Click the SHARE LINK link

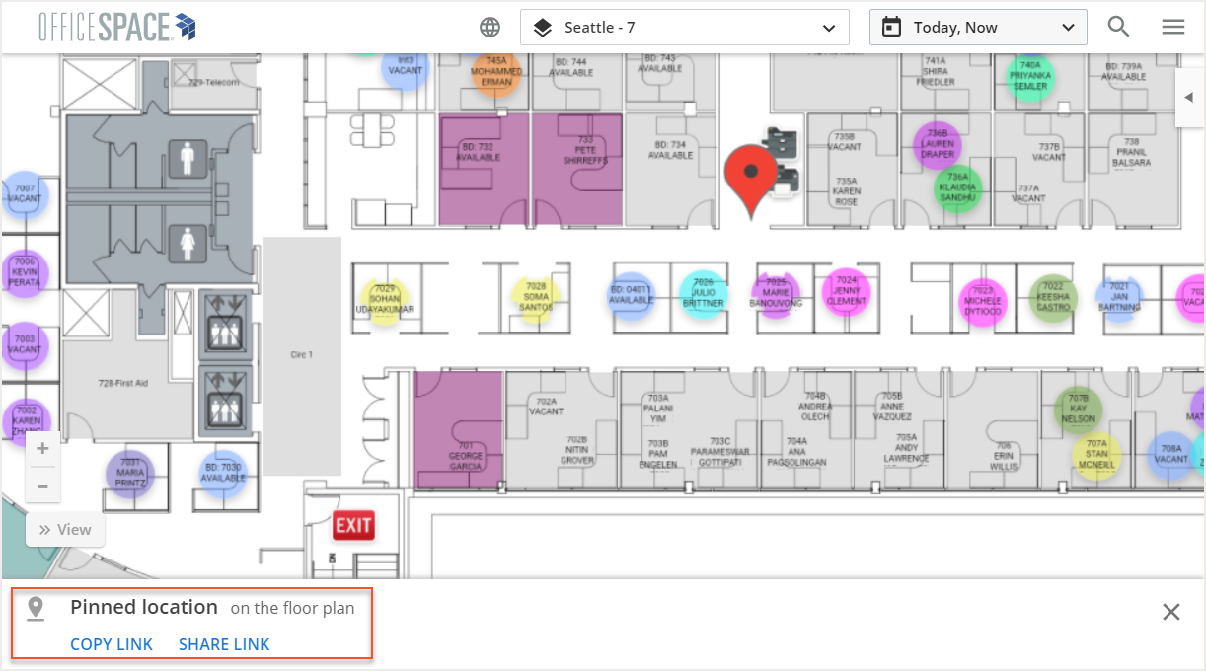[x=224, y=644]
